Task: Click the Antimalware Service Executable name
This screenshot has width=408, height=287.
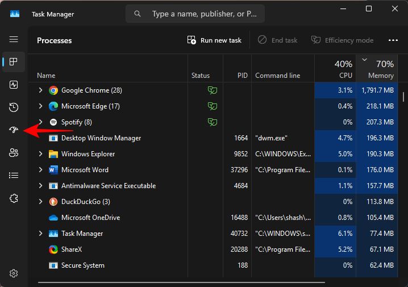Action: tap(109, 186)
